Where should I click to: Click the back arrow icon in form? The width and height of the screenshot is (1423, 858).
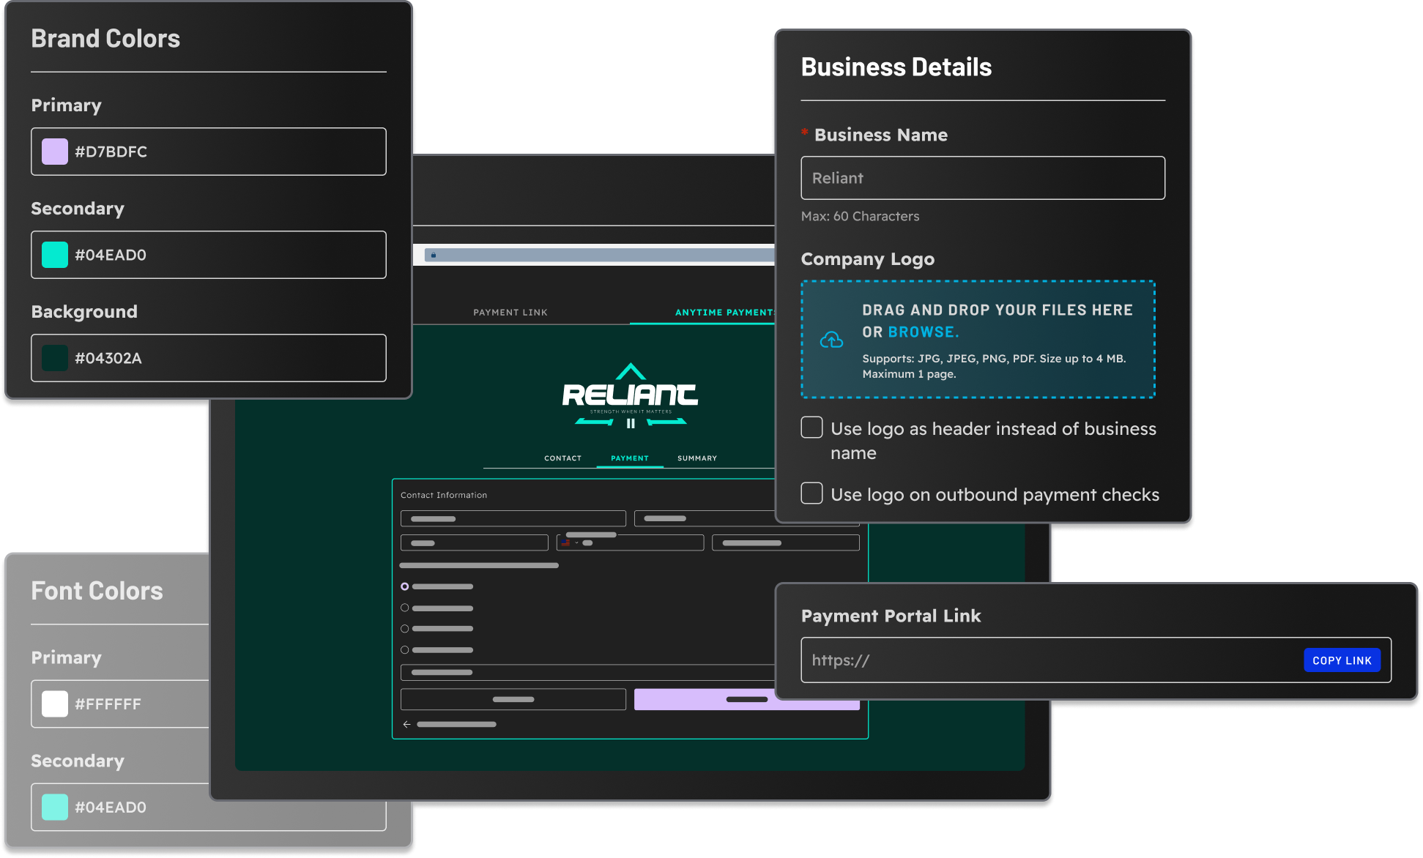point(406,725)
